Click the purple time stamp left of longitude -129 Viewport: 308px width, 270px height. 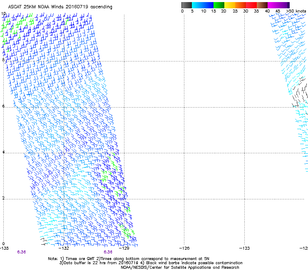click(x=108, y=252)
